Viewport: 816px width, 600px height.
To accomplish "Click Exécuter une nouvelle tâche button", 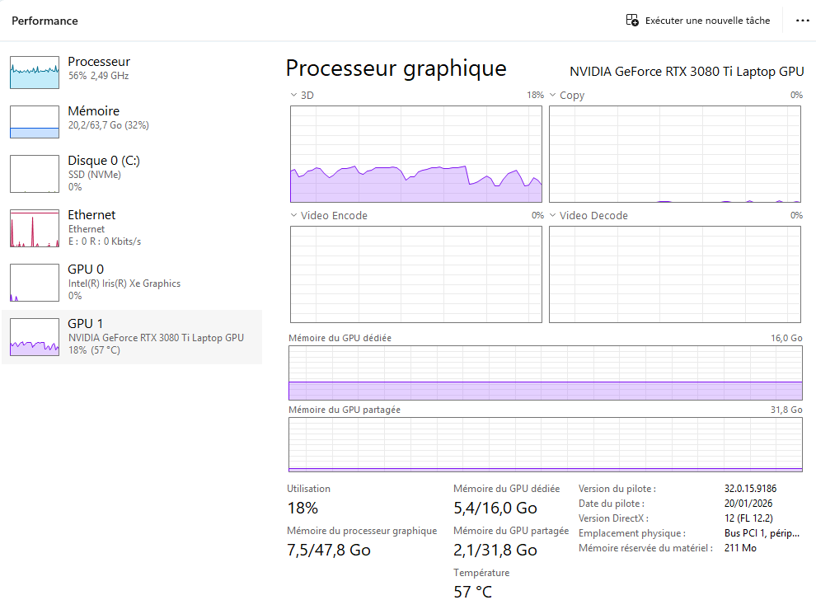I will coord(707,21).
